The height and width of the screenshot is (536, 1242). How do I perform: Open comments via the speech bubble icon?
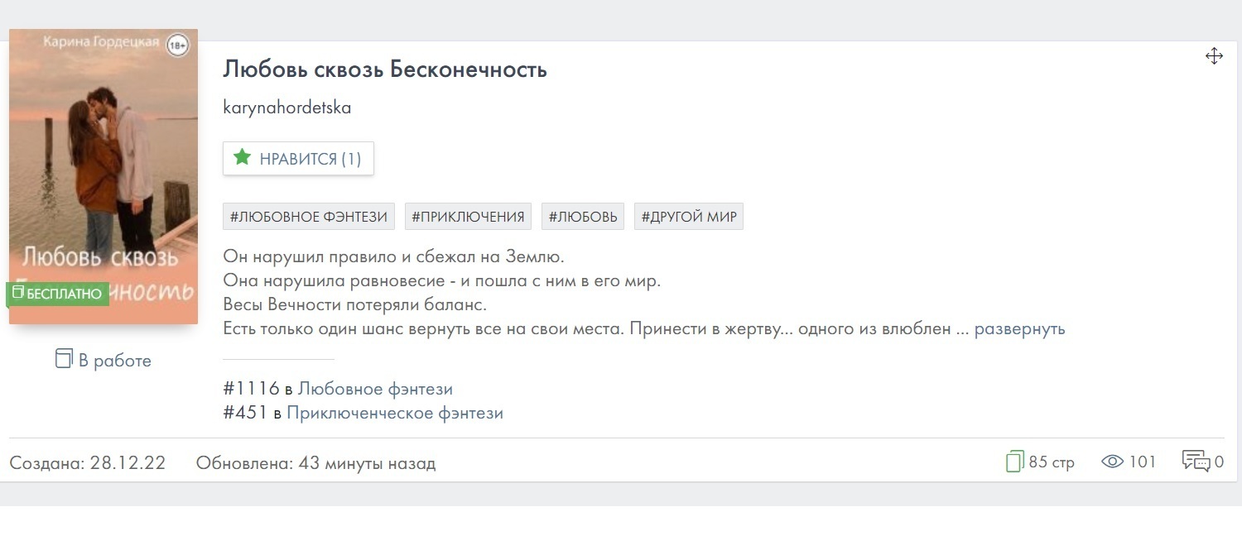click(1195, 461)
